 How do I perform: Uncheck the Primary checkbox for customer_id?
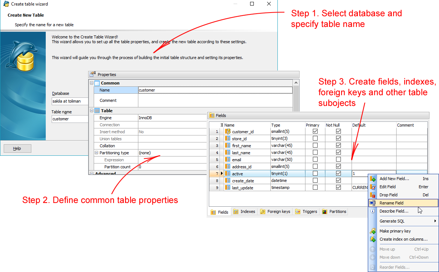(x=315, y=132)
